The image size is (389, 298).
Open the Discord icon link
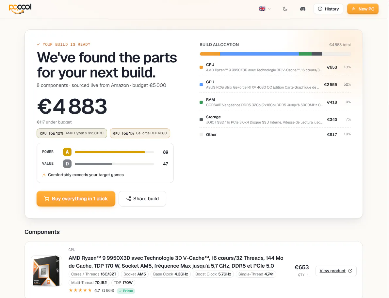(x=303, y=9)
